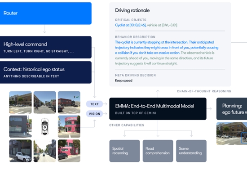Open the white SUV camera thumbnail

point(20,151)
